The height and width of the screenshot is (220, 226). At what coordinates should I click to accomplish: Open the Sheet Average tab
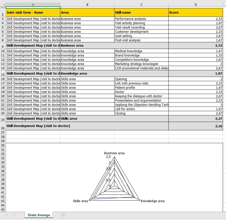tap(39, 215)
